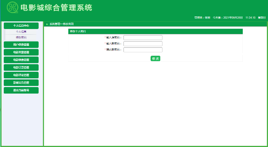Click the 修改个人密码 panel header
The width and height of the screenshot is (268, 147).
pyautogui.click(x=155, y=32)
